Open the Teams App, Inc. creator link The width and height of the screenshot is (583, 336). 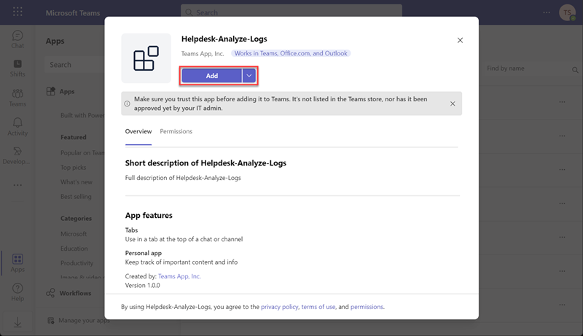tap(179, 276)
